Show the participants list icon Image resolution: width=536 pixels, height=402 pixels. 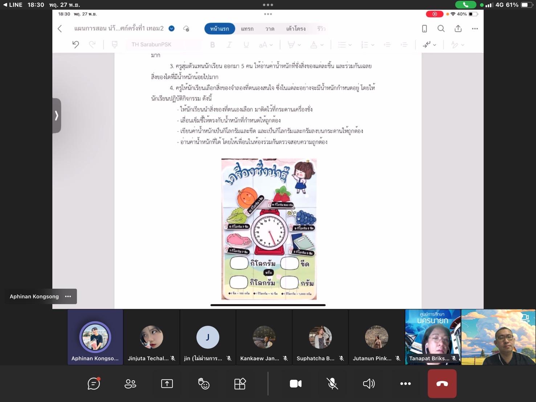click(x=130, y=383)
